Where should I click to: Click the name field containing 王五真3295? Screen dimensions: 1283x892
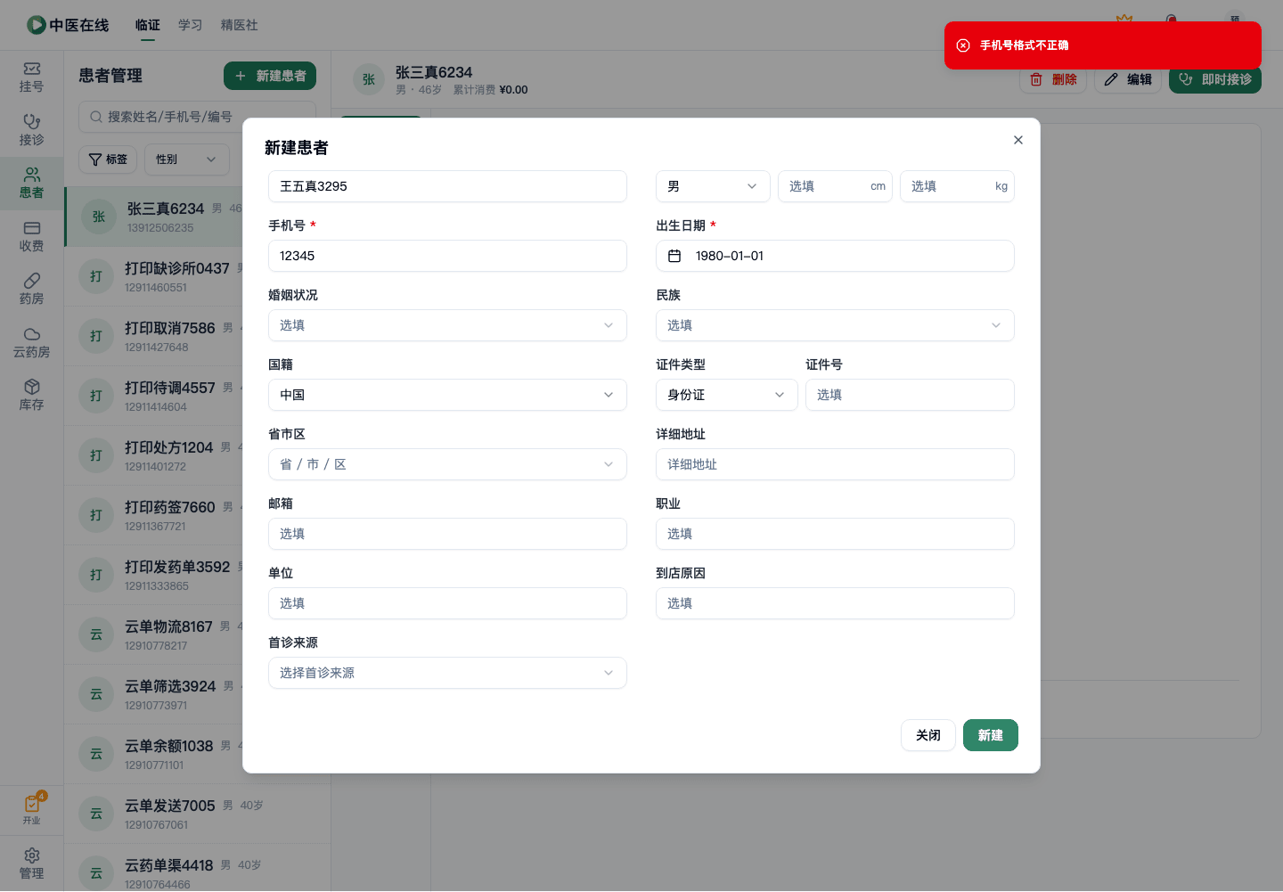pyautogui.click(x=447, y=186)
